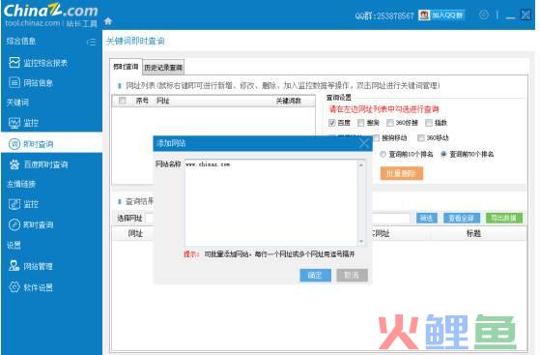
Task: Click the blue 筛选 button
Action: click(427, 218)
